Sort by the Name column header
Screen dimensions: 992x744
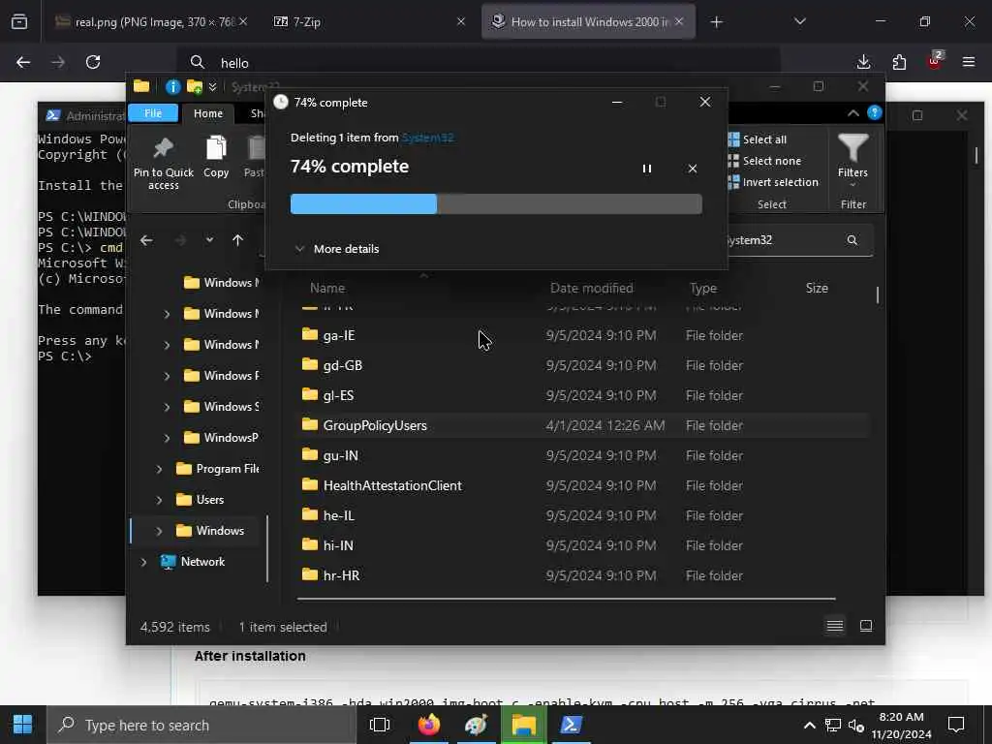[x=327, y=288]
